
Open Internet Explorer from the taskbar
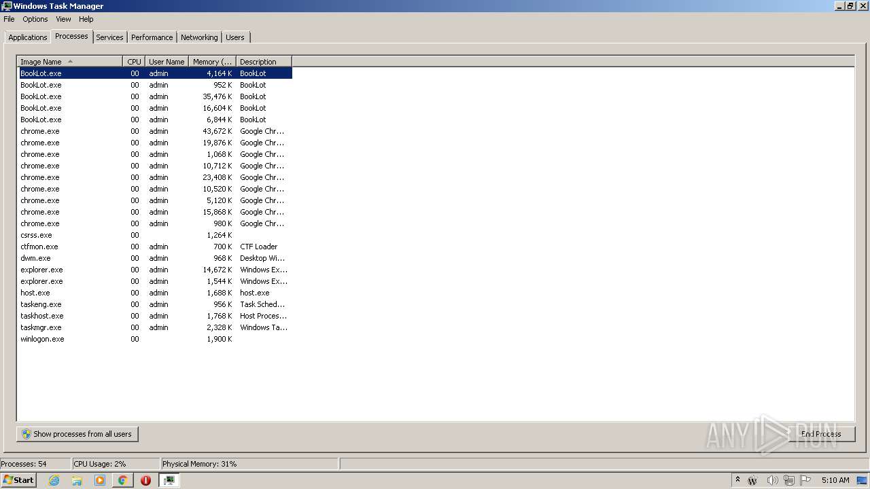click(x=54, y=480)
